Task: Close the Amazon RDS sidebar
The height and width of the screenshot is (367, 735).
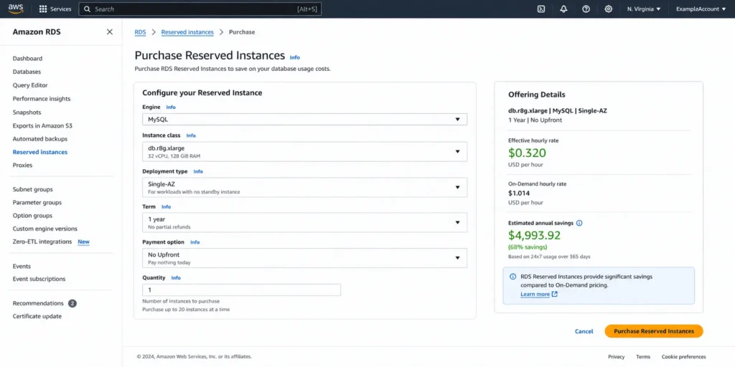Action: [x=110, y=32]
